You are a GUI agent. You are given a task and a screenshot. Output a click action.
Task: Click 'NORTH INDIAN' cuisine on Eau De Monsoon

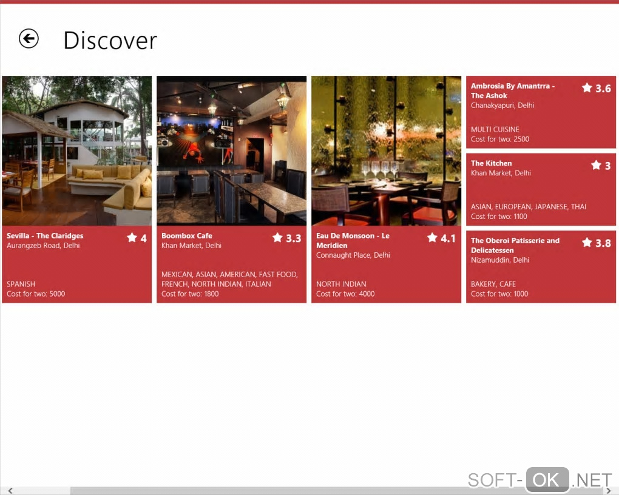tap(341, 285)
